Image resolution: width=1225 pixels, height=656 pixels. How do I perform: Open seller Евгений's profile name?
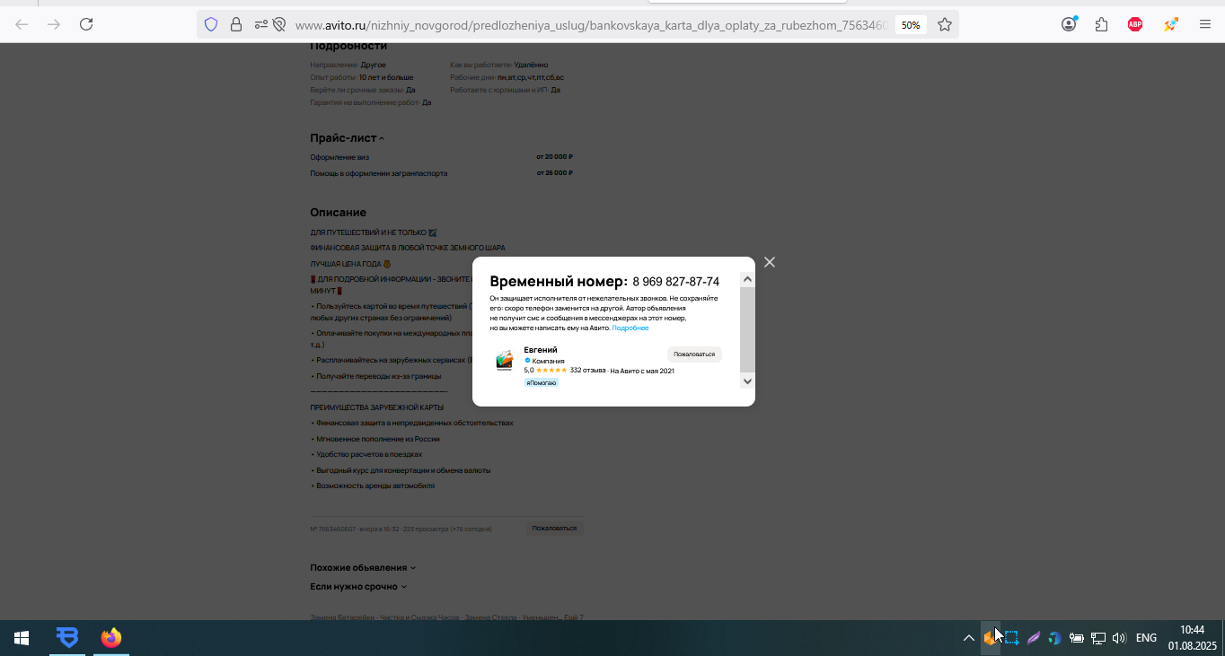(541, 350)
